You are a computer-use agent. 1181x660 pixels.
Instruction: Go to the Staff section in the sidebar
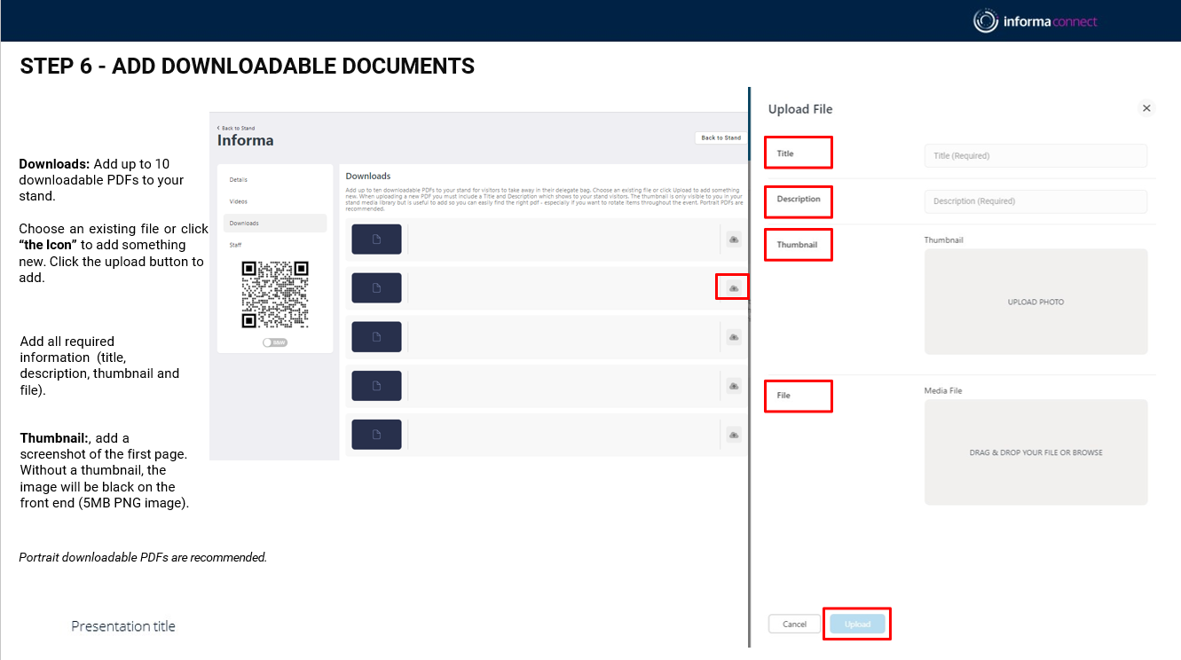coord(235,245)
